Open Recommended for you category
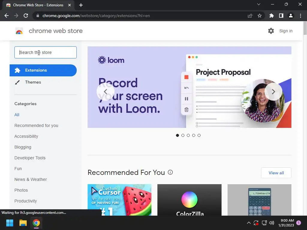This screenshot has height=230, width=307. coord(36,125)
